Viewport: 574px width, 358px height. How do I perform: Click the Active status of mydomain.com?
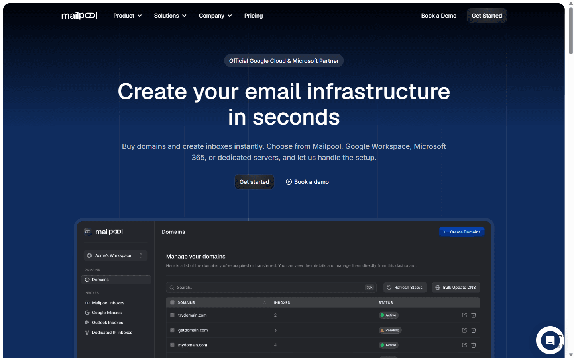point(389,345)
